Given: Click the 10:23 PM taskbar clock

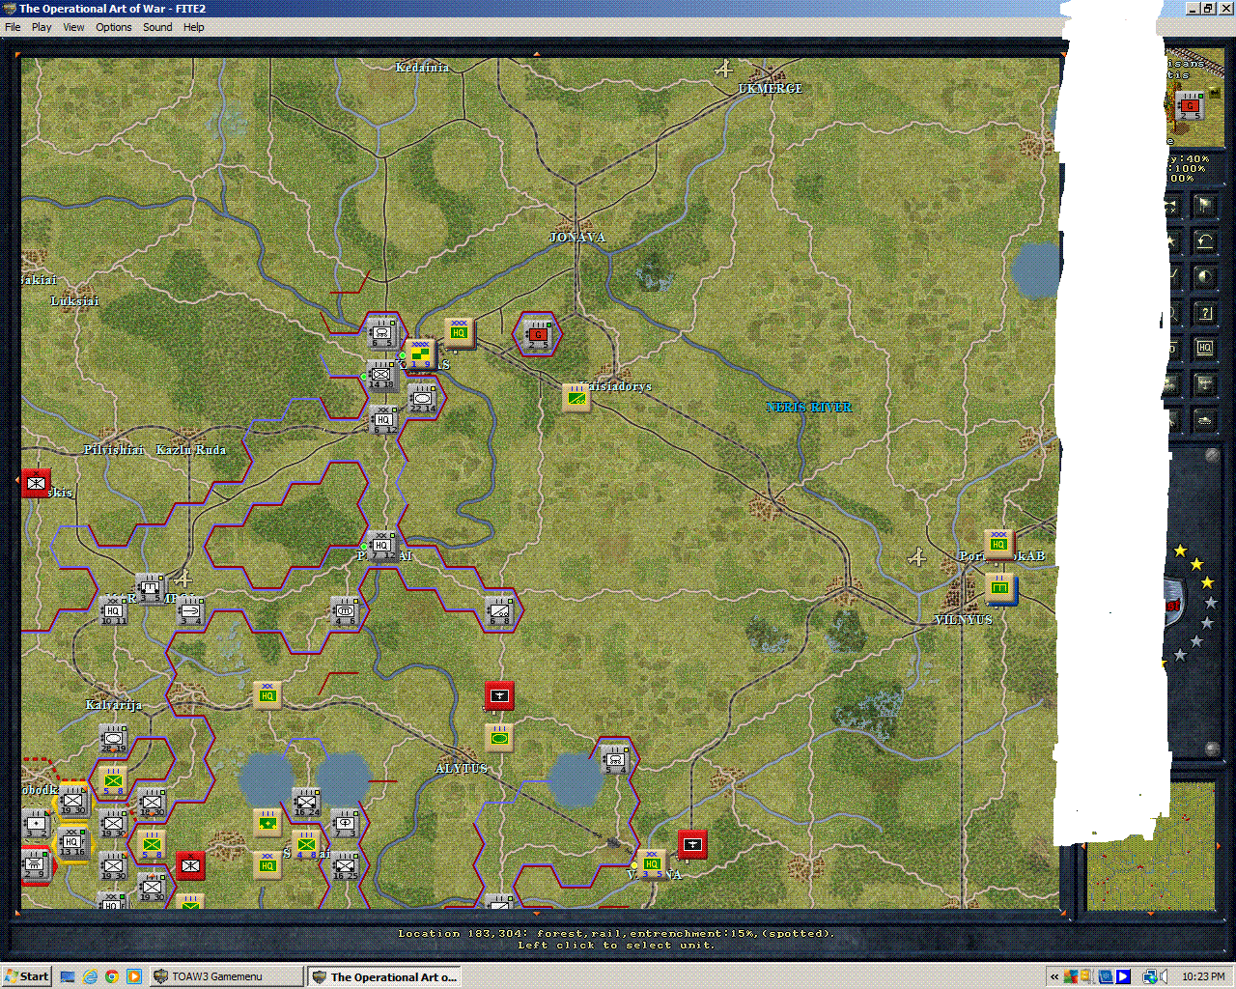Looking at the screenshot, I should click(1203, 976).
